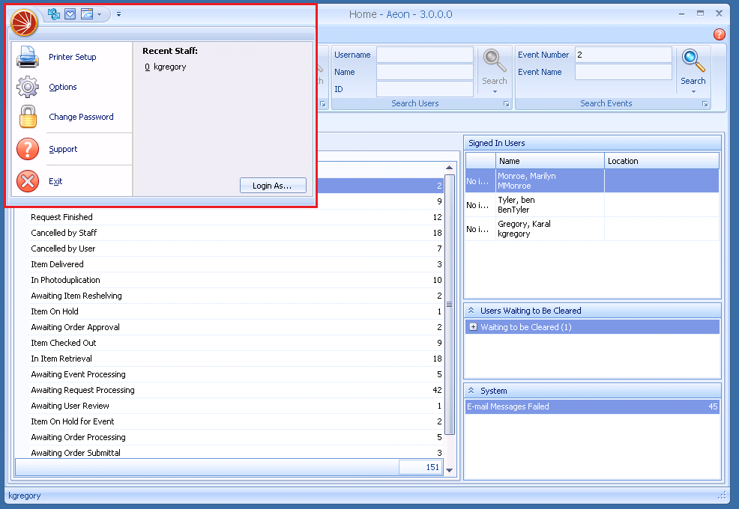Click the request list scrollbar down arrow
The height and width of the screenshot is (509, 739).
[x=449, y=470]
